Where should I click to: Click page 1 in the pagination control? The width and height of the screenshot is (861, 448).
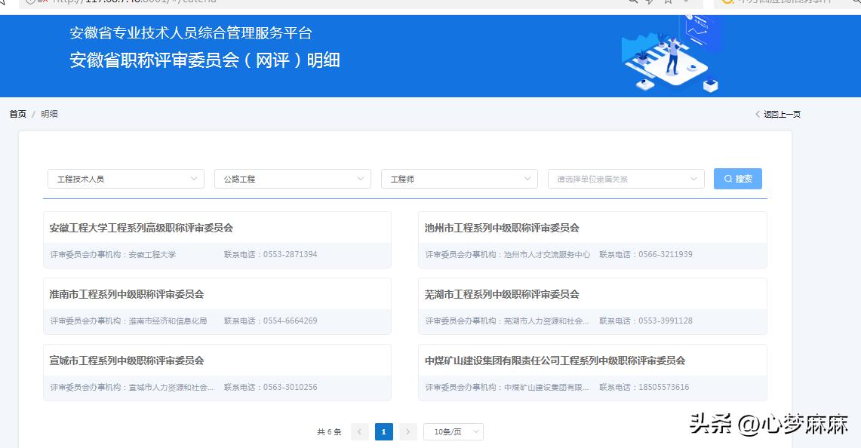(384, 431)
